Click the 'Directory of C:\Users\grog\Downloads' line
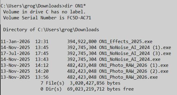The image size is (177, 95). (x=51, y=30)
